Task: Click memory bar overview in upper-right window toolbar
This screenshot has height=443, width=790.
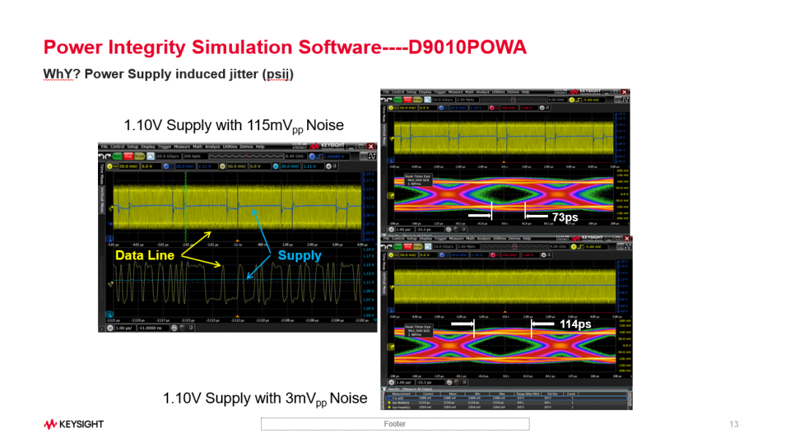Action: click(513, 99)
